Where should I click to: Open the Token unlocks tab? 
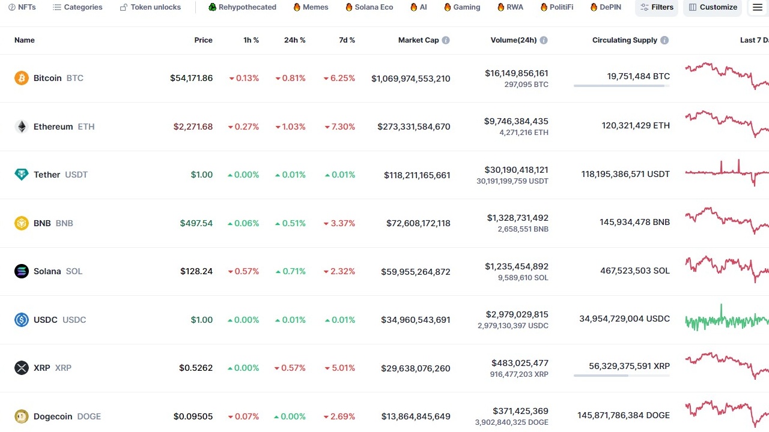tap(150, 7)
